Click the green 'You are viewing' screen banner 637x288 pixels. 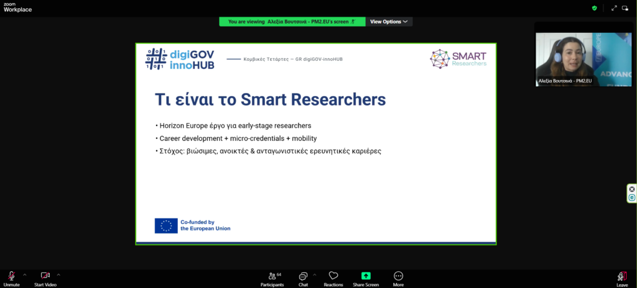click(292, 21)
